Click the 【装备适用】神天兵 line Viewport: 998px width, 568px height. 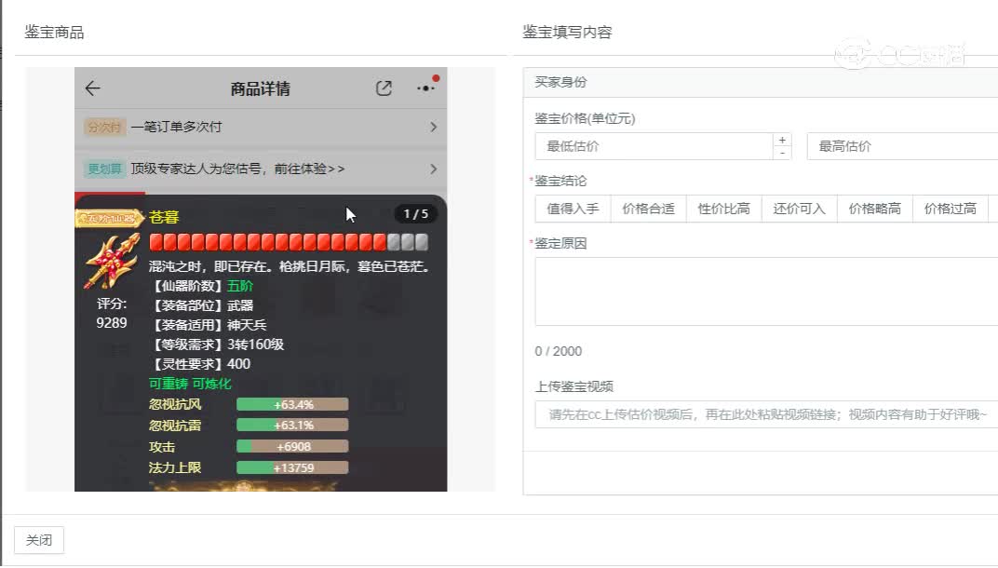point(208,325)
